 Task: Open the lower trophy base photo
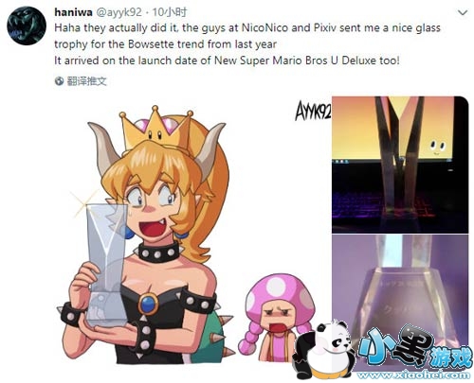400,303
